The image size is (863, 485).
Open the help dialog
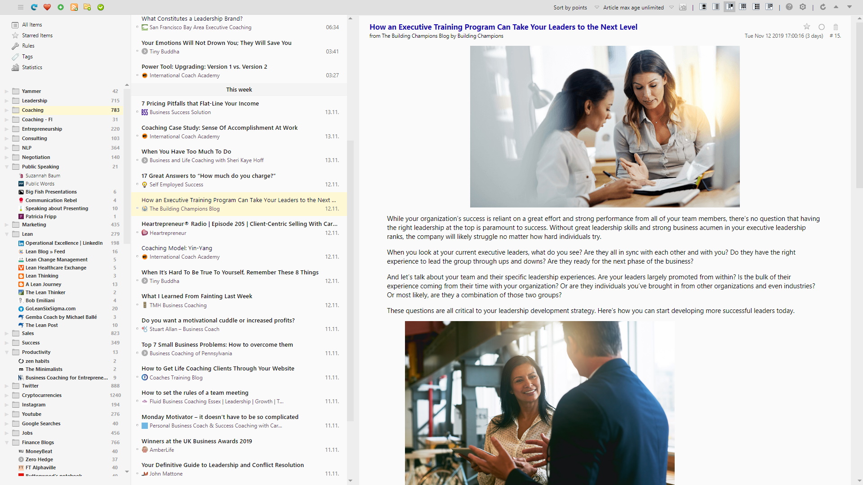(x=789, y=7)
